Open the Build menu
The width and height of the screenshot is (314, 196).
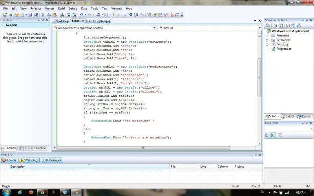(x=61, y=9)
